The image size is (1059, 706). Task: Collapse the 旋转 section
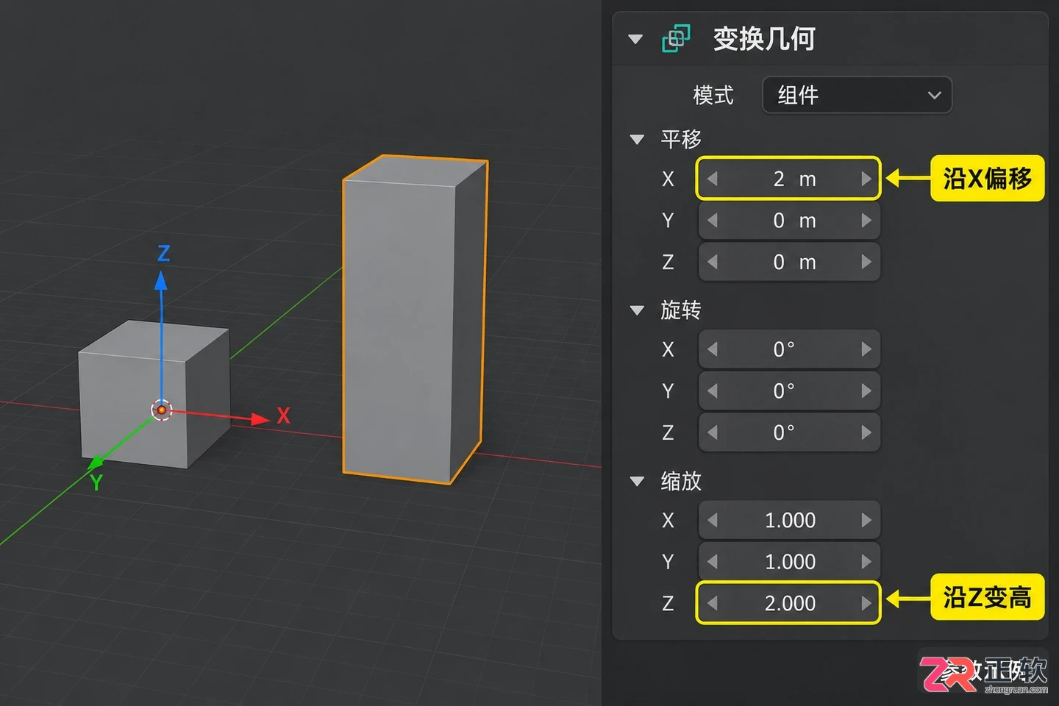click(637, 310)
